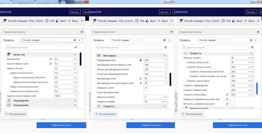Click Нарезка на слои below Скорость печати panel
The width and height of the screenshot is (262, 134).
(x=237, y=125)
